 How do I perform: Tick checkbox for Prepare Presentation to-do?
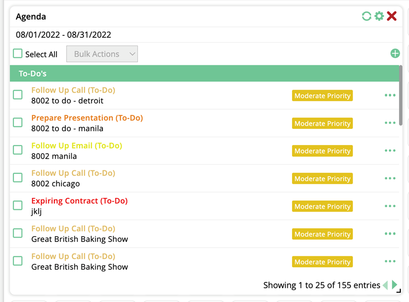coord(18,123)
